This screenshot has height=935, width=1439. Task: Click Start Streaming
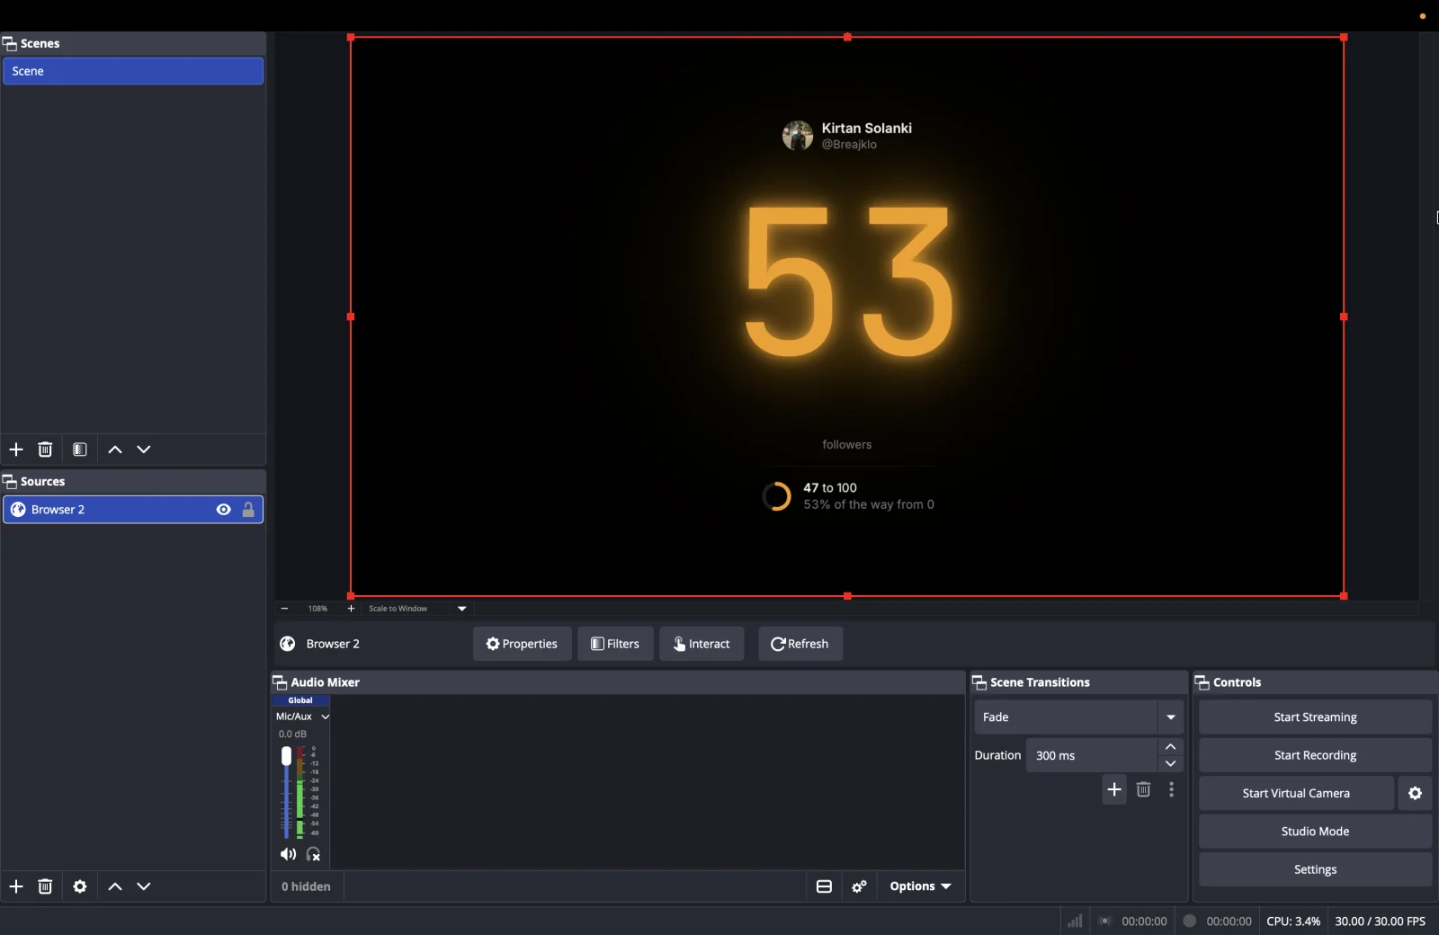coord(1315,717)
